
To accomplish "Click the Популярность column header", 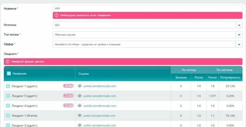I will pyautogui.click(x=230, y=77).
